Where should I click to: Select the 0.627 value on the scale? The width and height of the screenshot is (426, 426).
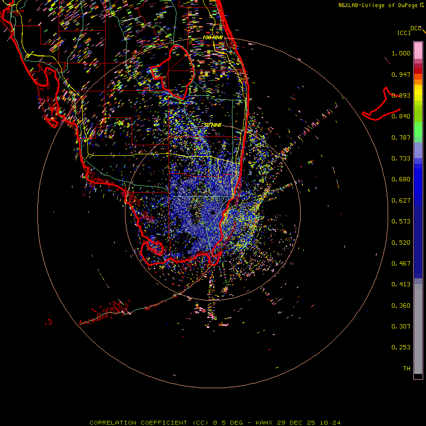click(401, 201)
